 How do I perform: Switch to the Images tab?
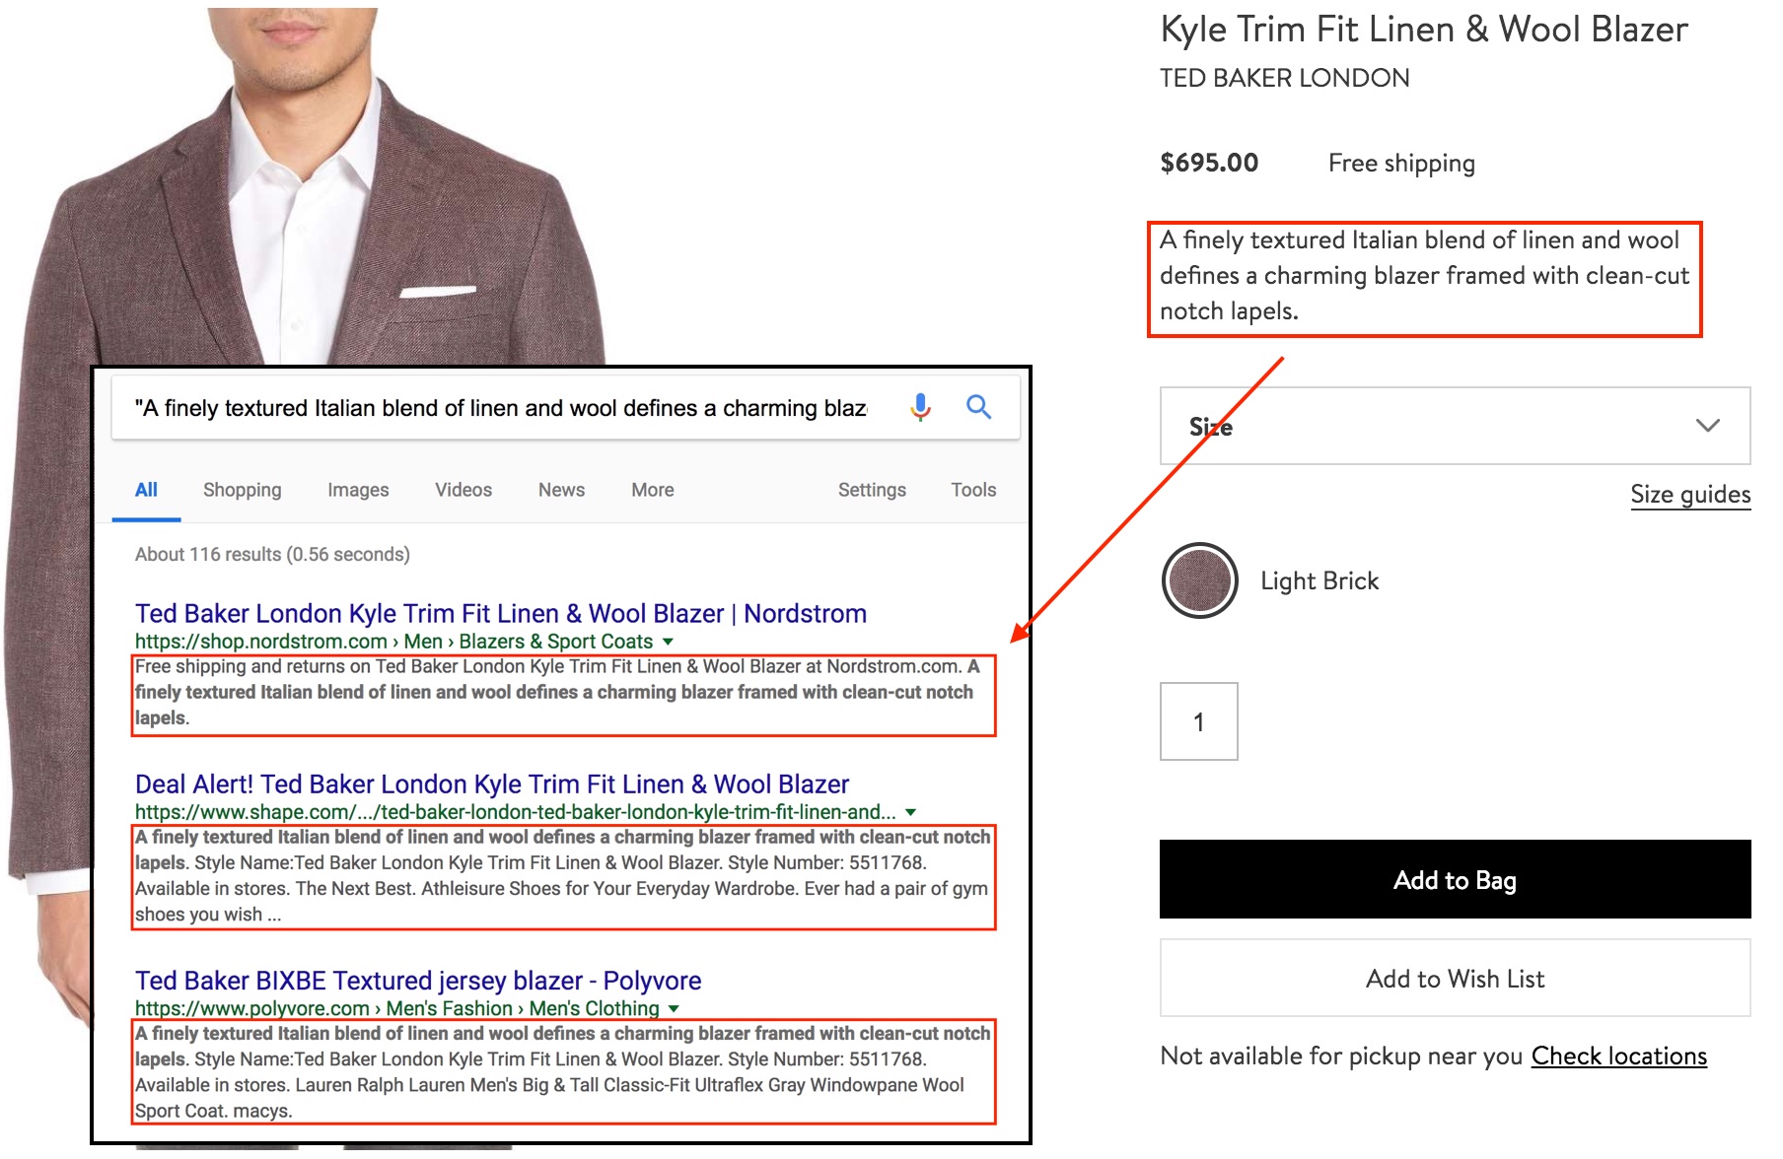pos(358,490)
